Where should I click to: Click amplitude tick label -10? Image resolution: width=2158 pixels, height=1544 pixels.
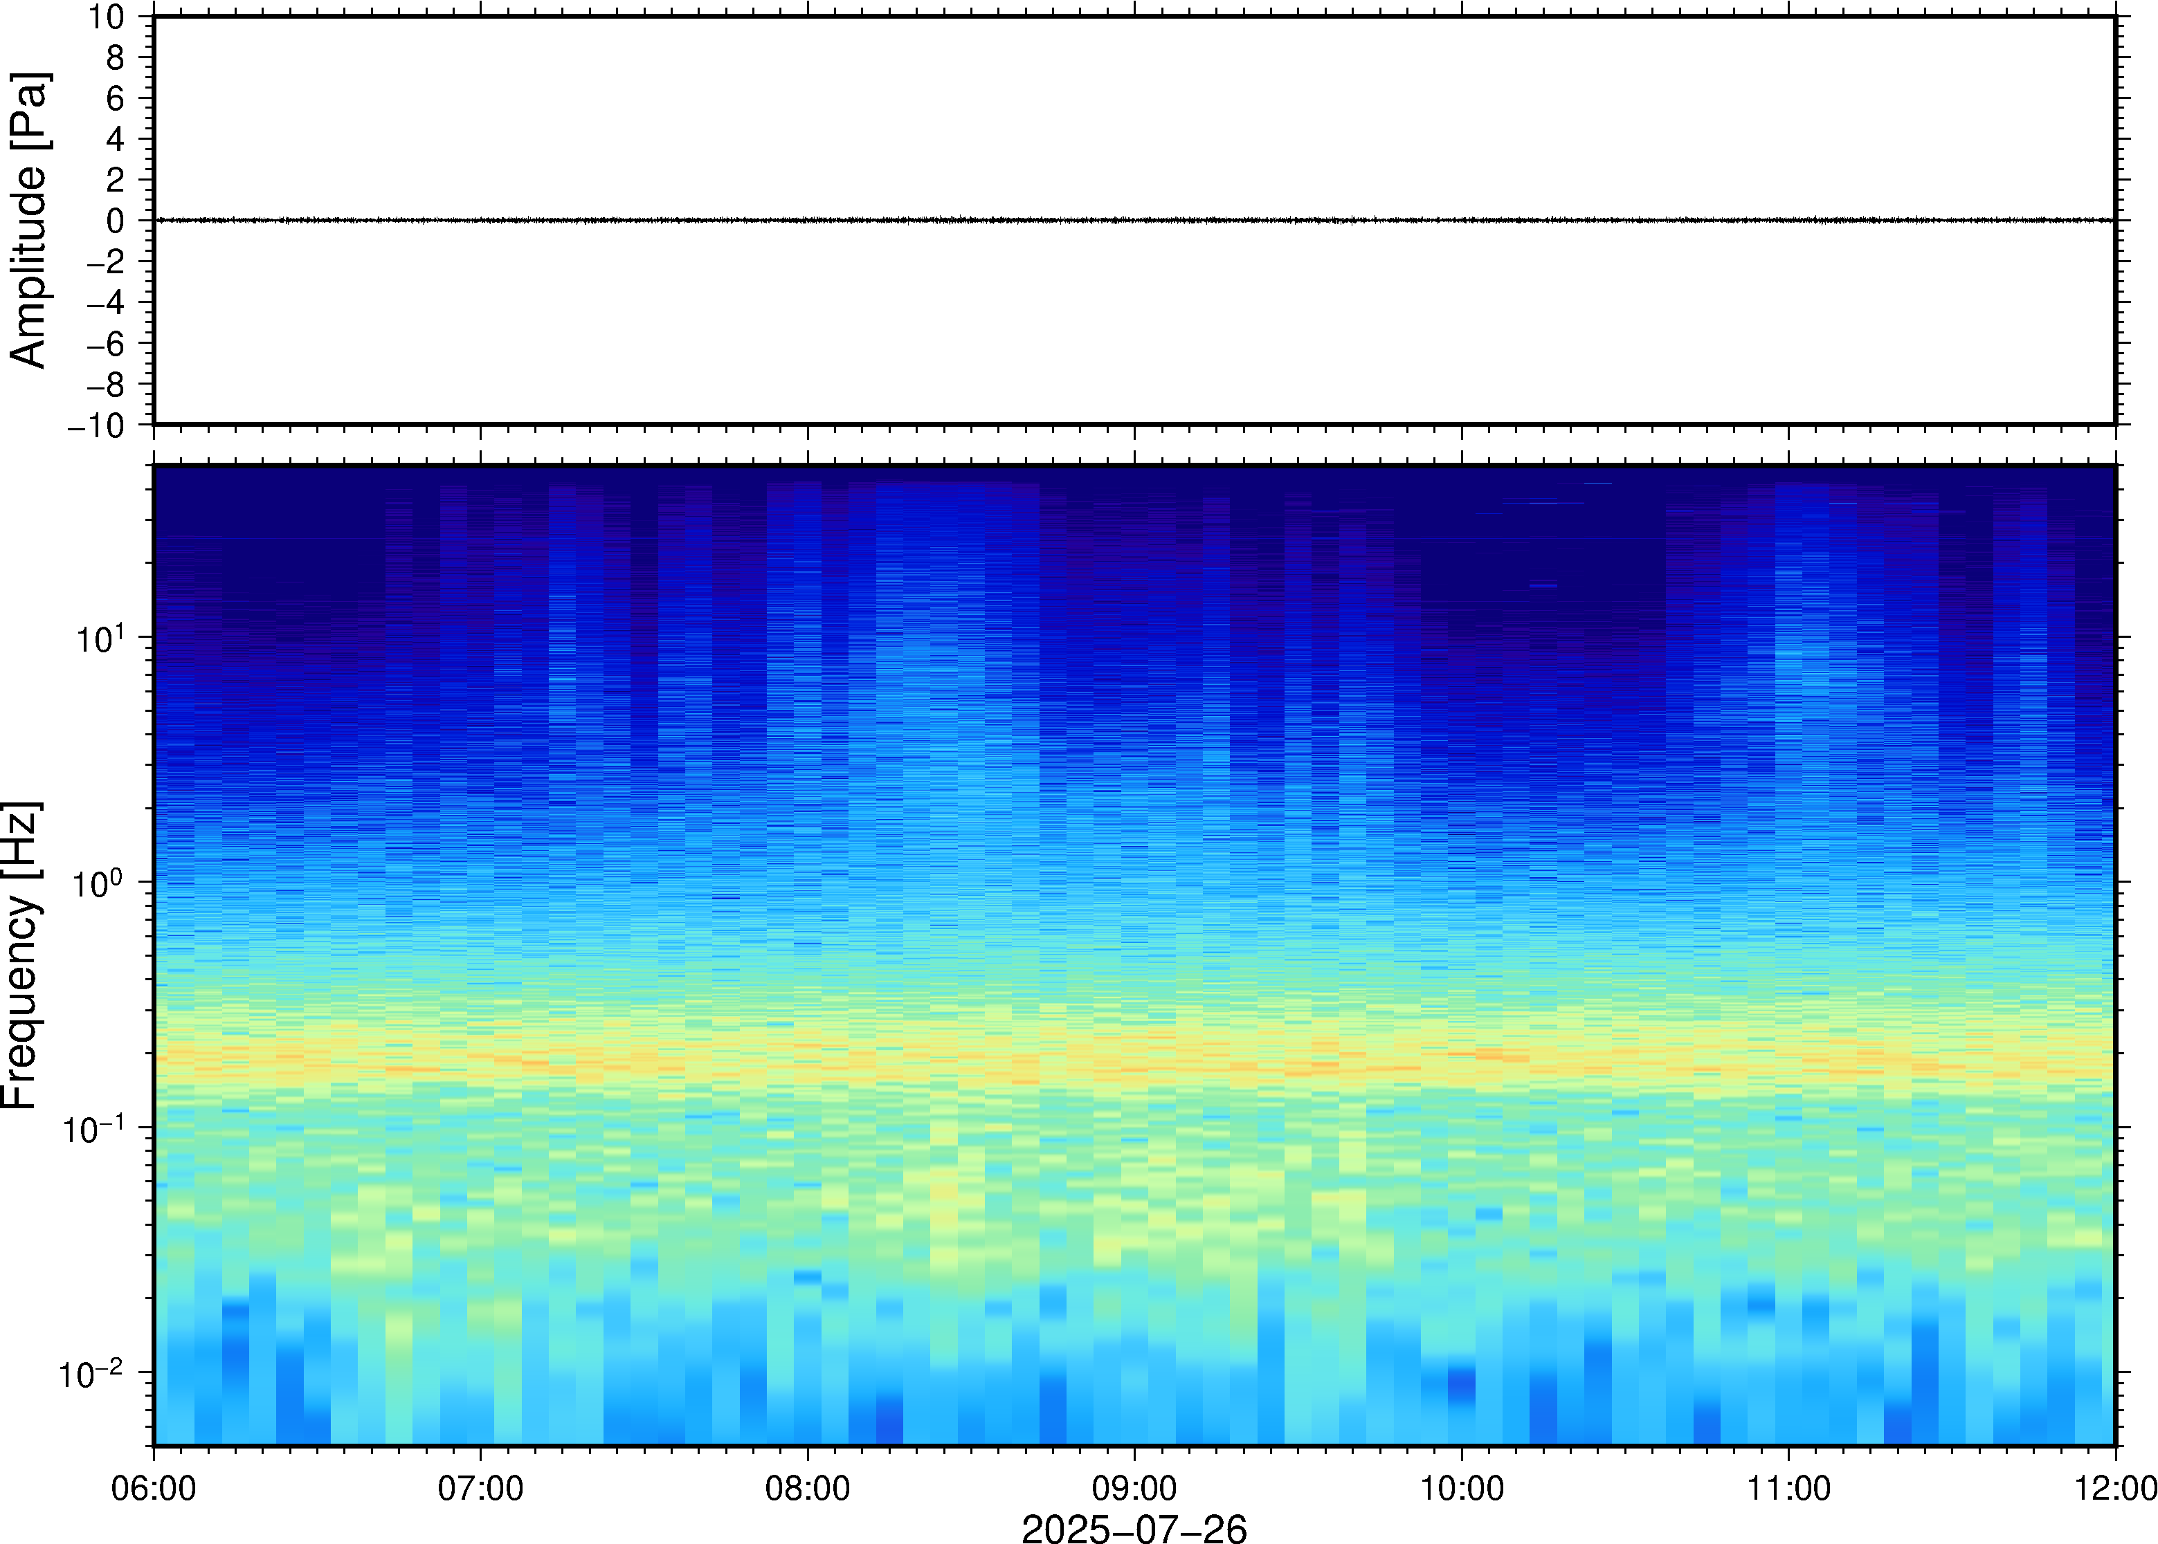pyautogui.click(x=96, y=425)
